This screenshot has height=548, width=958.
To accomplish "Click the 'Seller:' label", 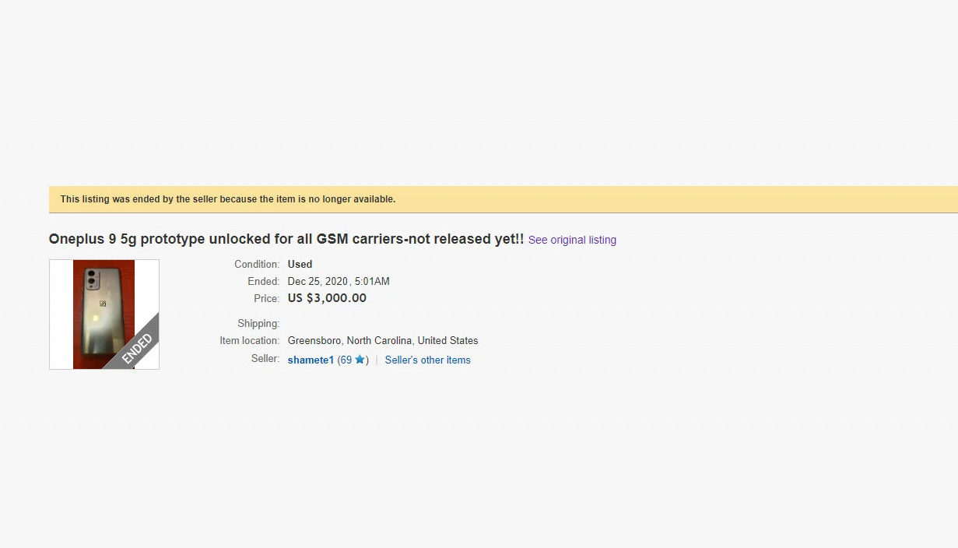I will (265, 359).
